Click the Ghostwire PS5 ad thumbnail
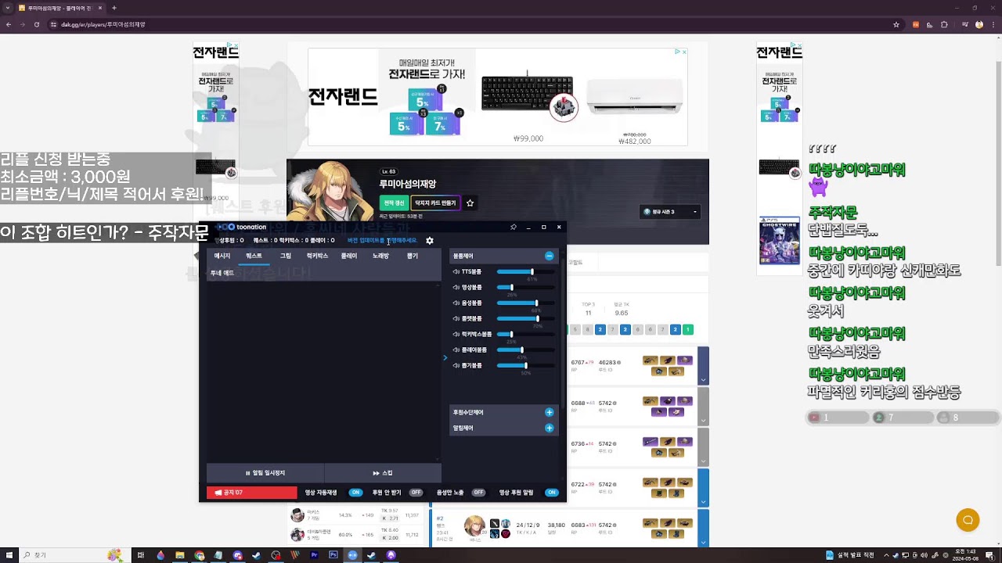Image resolution: width=1002 pixels, height=563 pixels. [779, 242]
